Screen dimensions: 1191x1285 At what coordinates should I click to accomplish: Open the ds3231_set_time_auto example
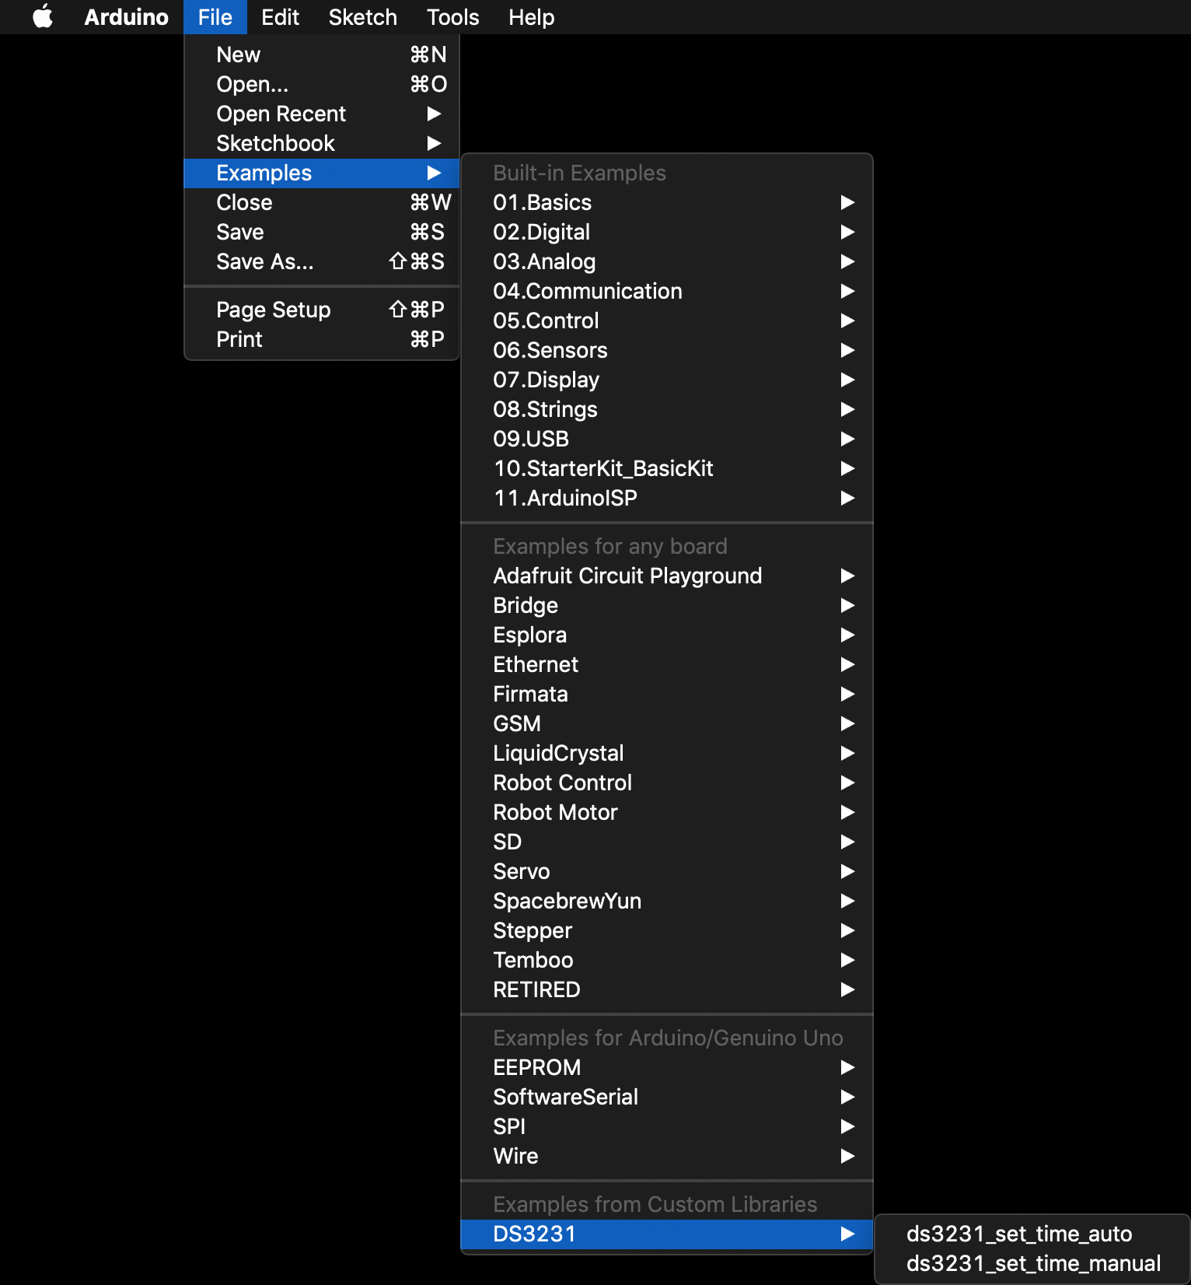pyautogui.click(x=1019, y=1234)
